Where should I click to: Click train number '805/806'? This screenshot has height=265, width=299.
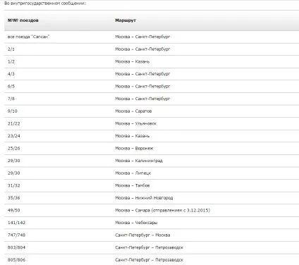pyautogui.click(x=16, y=260)
